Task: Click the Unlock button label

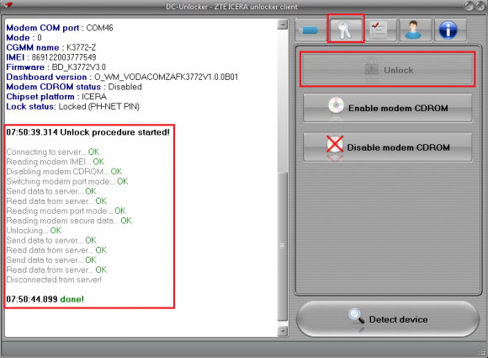Action: pos(398,70)
